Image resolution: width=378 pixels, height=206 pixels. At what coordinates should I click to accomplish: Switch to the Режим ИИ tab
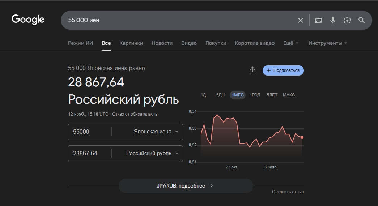80,43
